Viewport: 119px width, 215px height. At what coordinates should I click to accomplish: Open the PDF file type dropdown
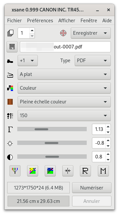[93, 61]
